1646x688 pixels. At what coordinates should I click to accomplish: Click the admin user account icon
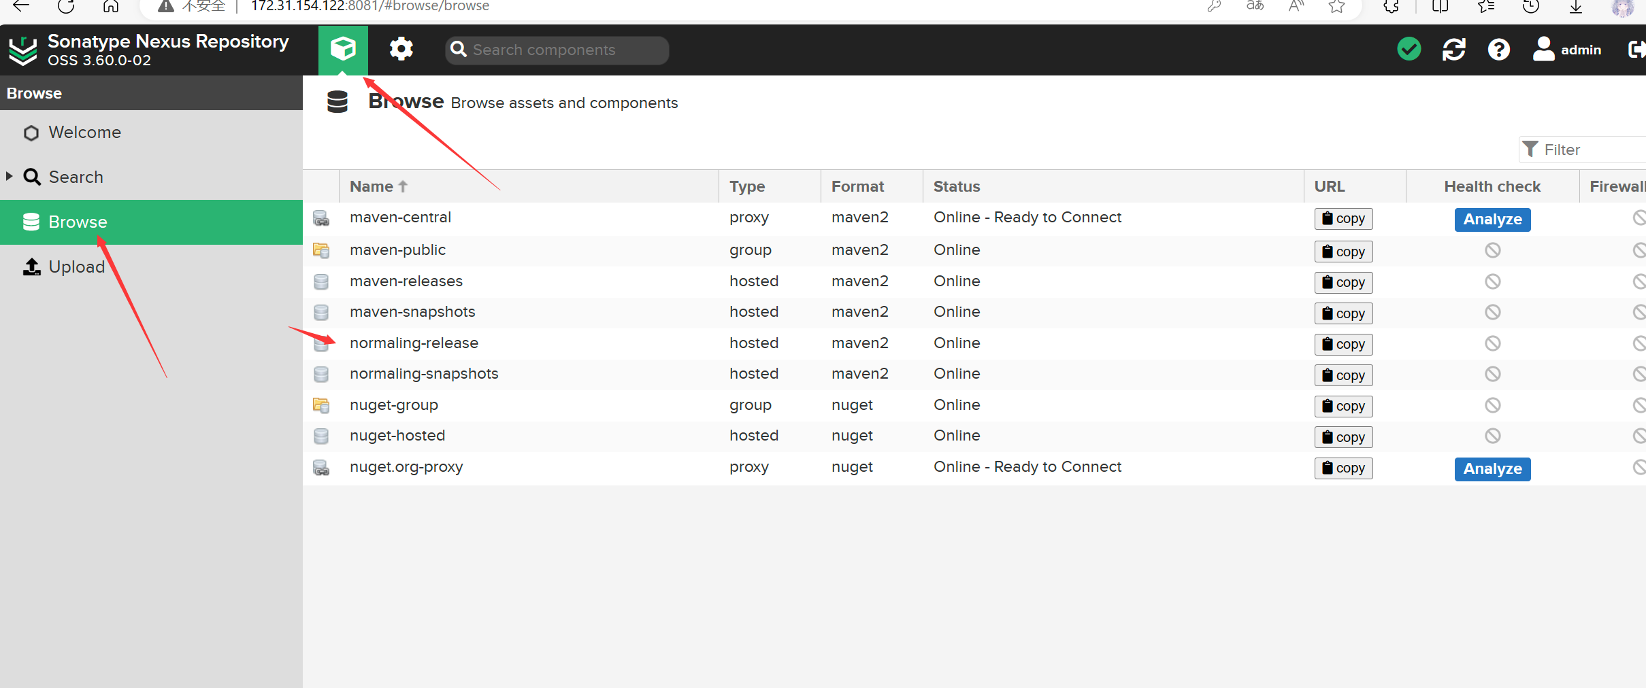pos(1543,50)
